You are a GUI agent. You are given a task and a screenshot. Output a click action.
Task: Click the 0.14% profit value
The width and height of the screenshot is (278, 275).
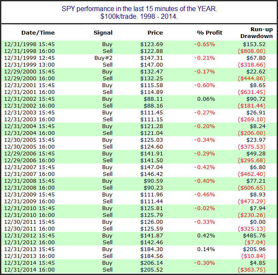click(206, 249)
